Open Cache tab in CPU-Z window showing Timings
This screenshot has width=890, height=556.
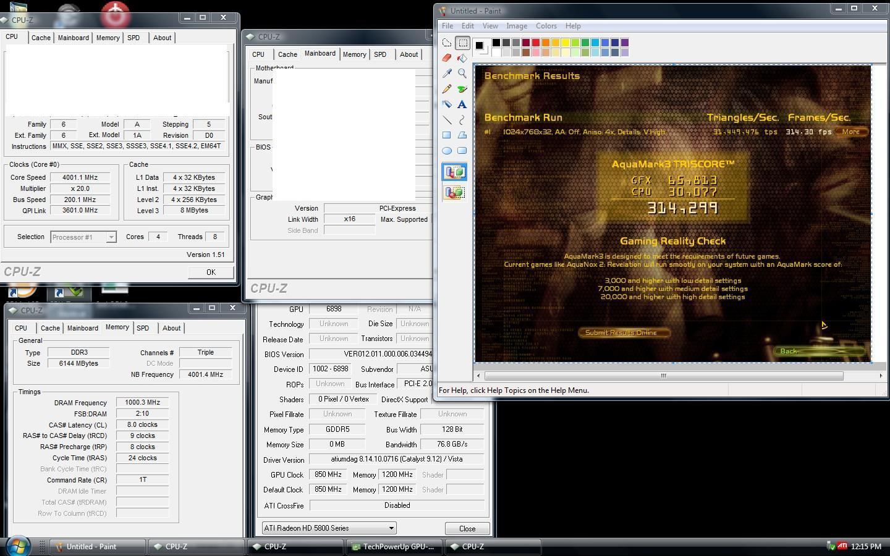click(50, 328)
